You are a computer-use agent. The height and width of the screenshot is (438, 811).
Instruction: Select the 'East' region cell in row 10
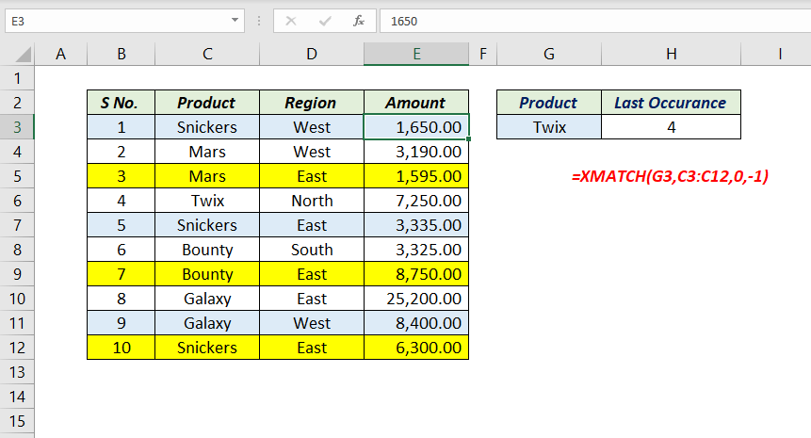click(x=312, y=299)
